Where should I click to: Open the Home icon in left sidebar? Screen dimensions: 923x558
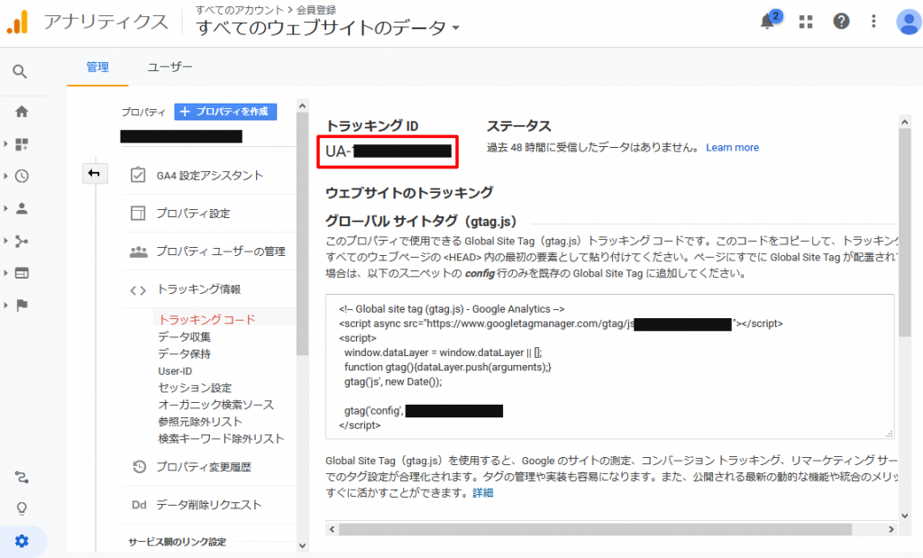[22, 112]
